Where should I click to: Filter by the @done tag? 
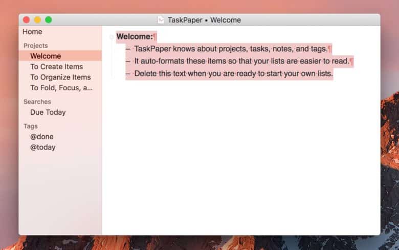[x=42, y=137]
